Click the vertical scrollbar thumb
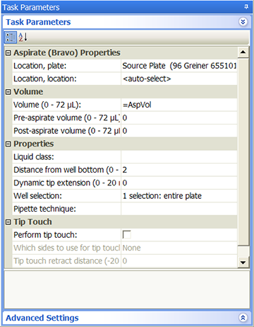The height and width of the screenshot is (327, 254). coord(243,152)
